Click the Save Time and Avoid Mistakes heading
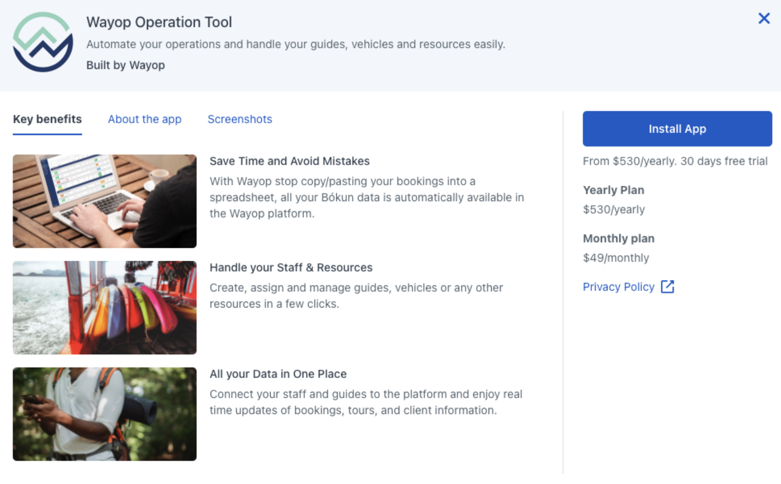 click(x=289, y=161)
